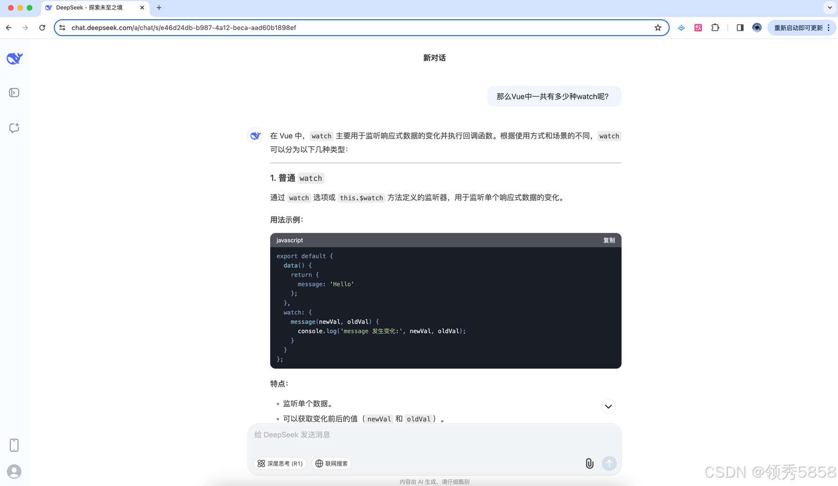Viewport: 838px width, 486px height.
Task: Click the scroll-to-bottom chevron button
Action: [x=608, y=406]
